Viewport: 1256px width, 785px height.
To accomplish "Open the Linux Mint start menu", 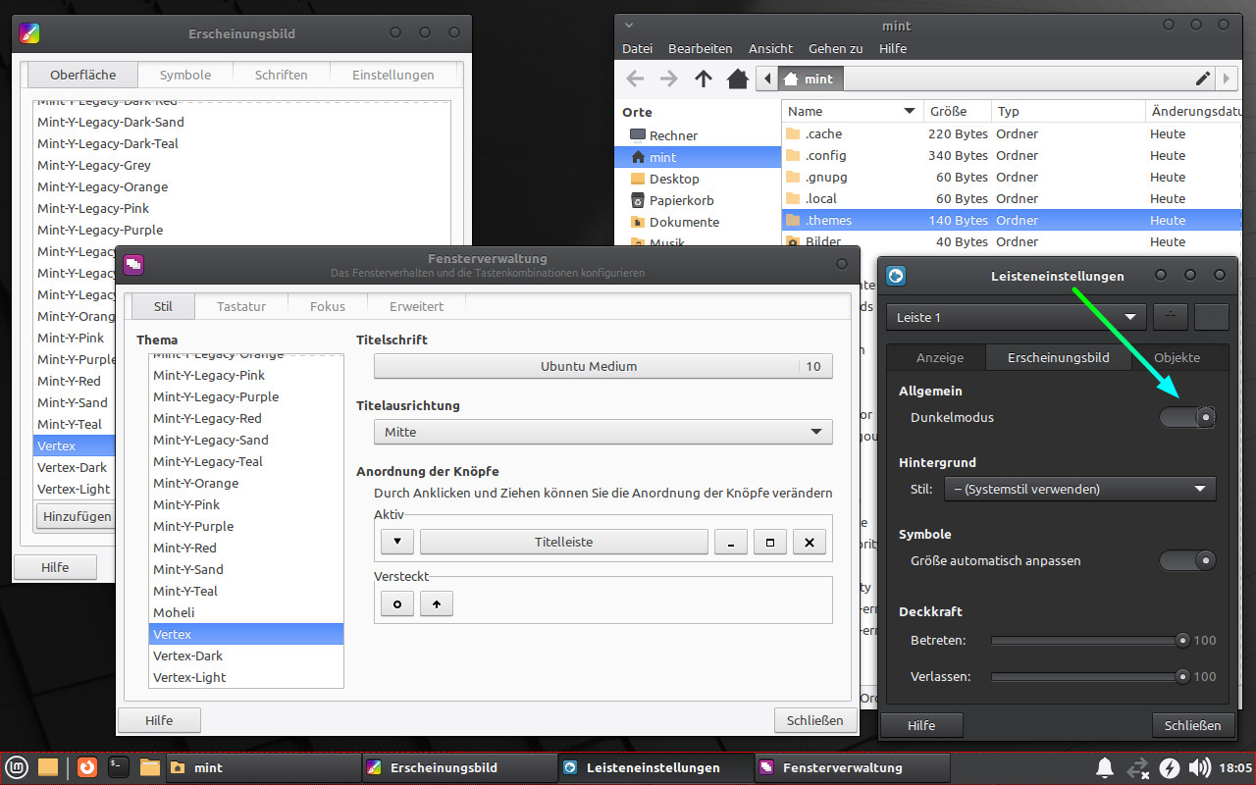I will pyautogui.click(x=17, y=767).
